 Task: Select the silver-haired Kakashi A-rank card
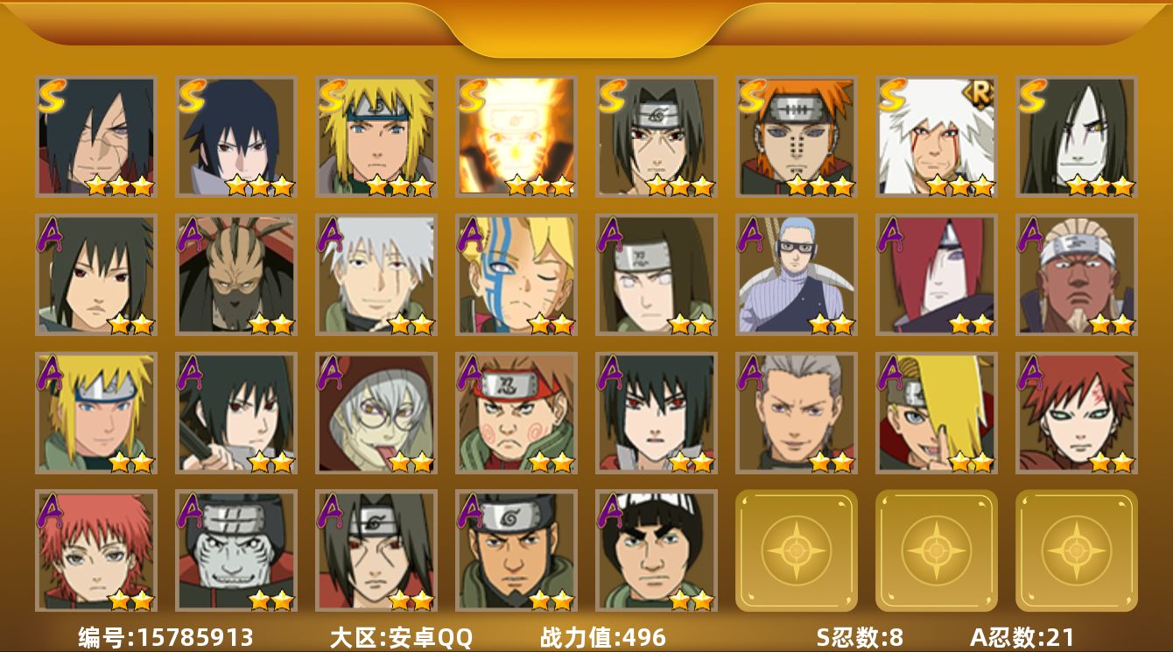coord(376,275)
